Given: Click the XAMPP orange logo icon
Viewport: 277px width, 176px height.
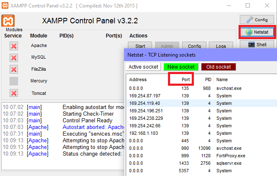Looking at the screenshot, I should 9,21.
